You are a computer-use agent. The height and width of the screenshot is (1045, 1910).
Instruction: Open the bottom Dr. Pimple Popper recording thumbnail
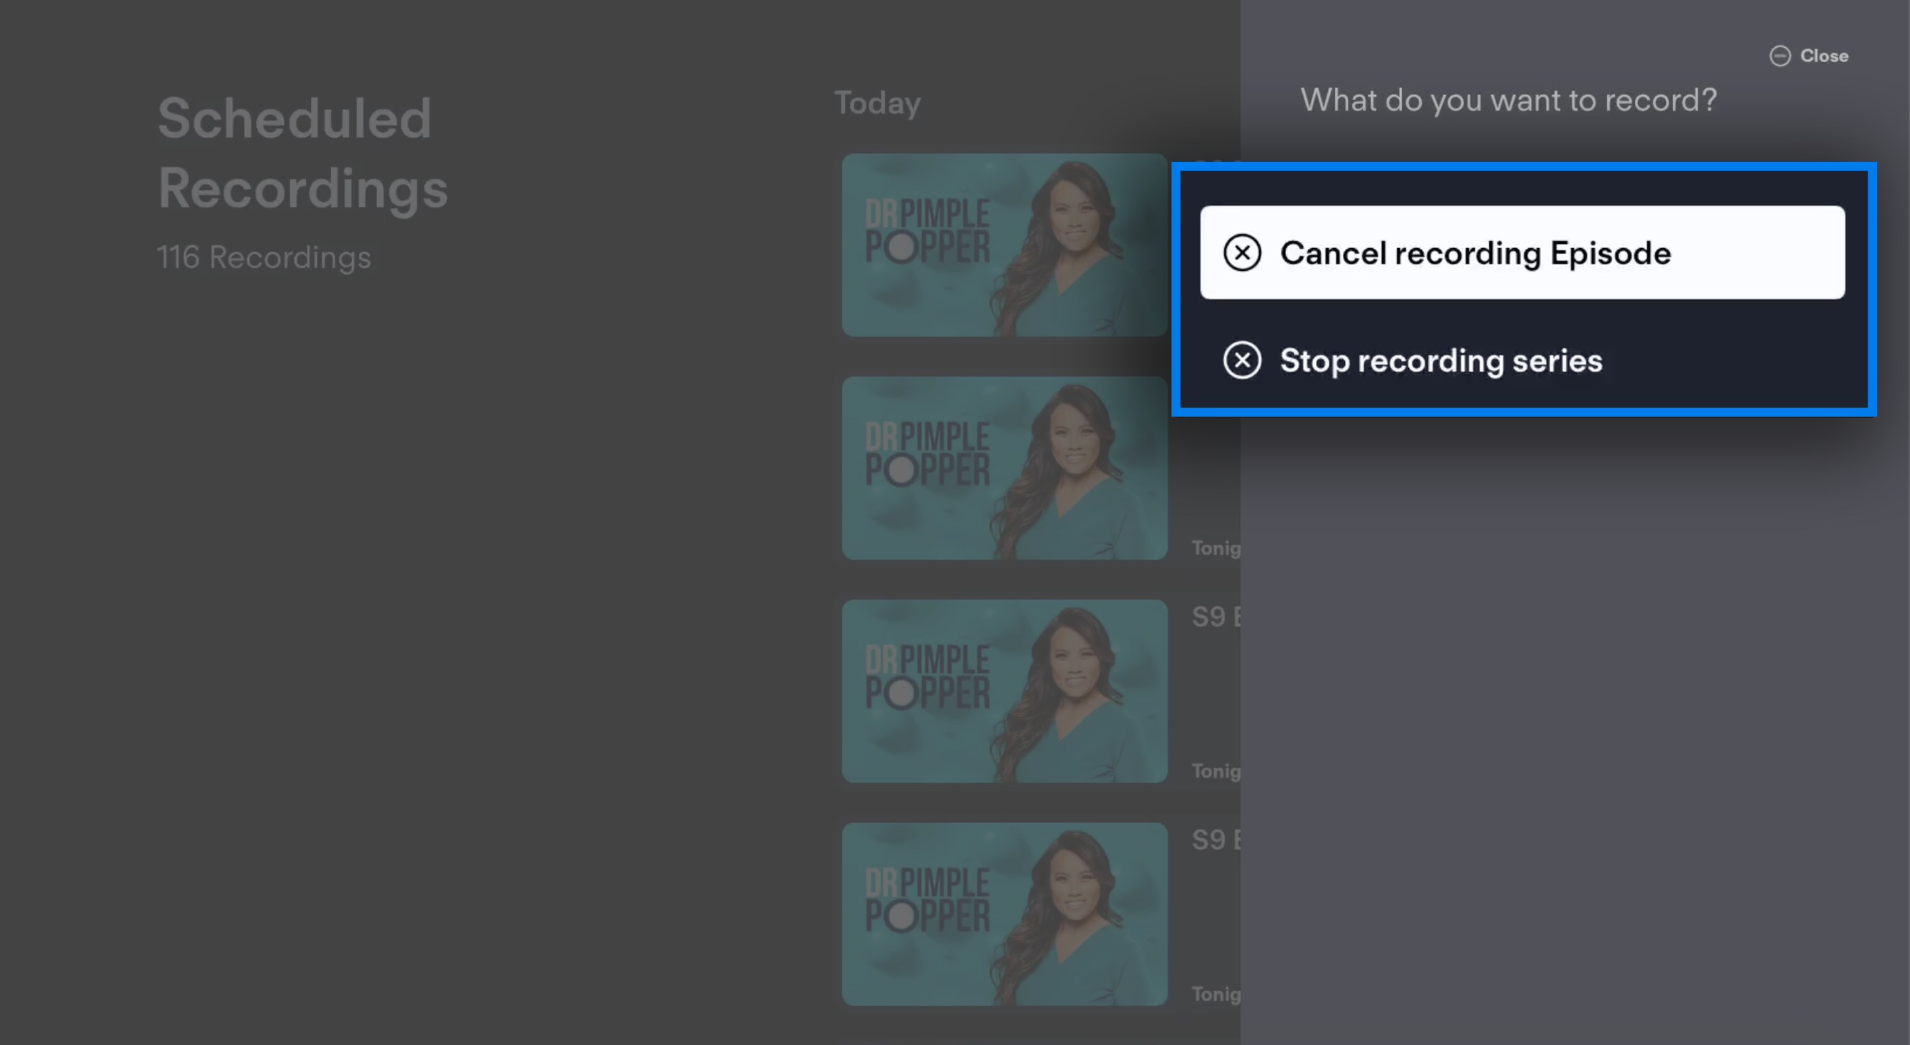[1004, 916]
